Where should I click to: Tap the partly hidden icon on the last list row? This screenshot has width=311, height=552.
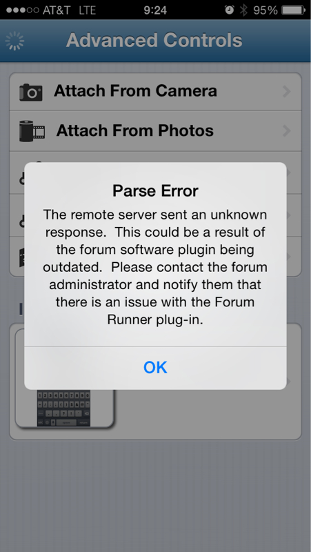click(x=22, y=257)
